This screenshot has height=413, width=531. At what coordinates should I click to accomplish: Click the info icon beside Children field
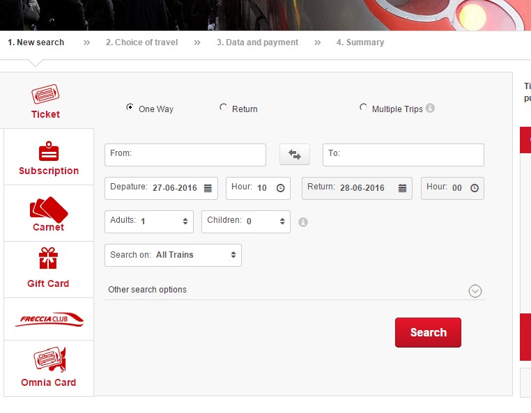point(302,222)
